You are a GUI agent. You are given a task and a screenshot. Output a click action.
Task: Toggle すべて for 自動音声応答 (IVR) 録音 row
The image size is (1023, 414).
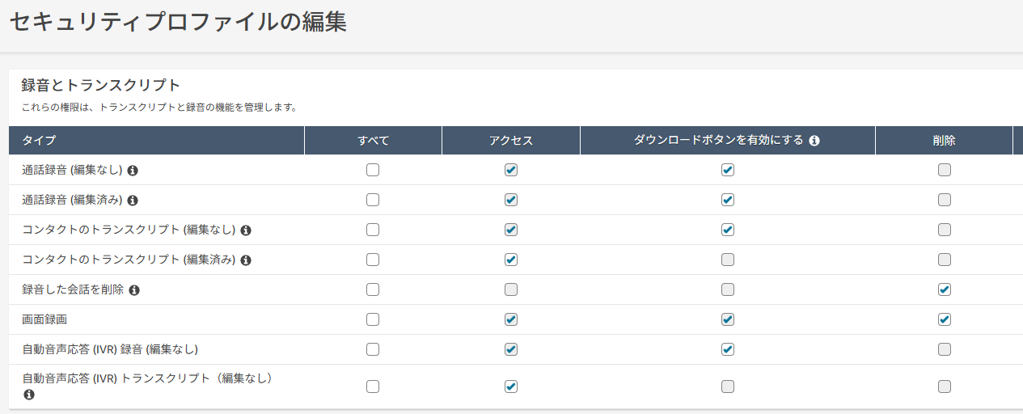(373, 349)
